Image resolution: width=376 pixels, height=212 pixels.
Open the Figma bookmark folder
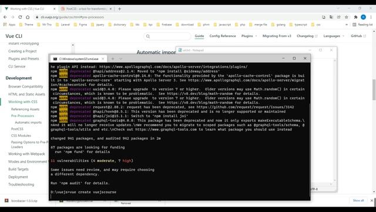pos(80,25)
